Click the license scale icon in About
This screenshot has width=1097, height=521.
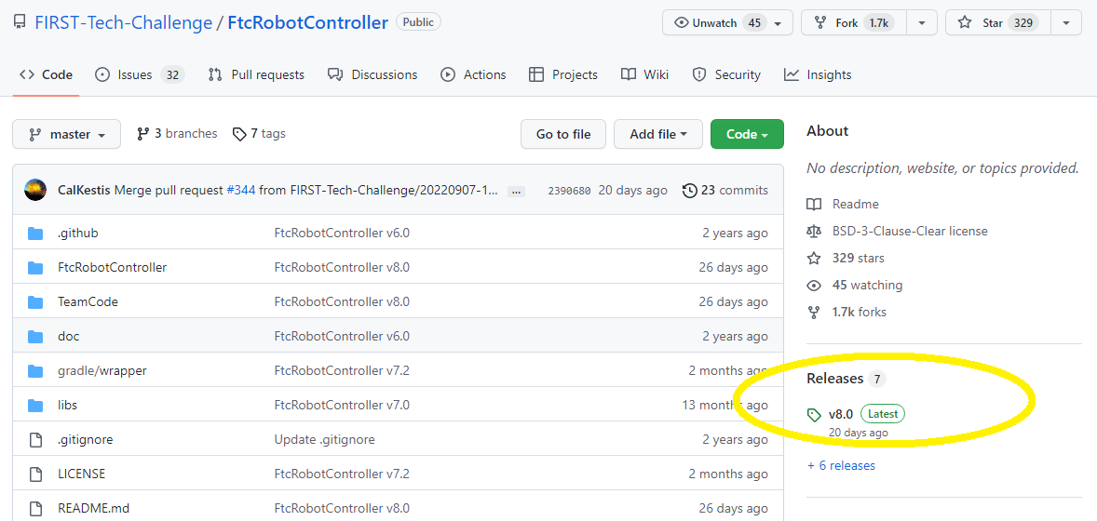(x=814, y=231)
